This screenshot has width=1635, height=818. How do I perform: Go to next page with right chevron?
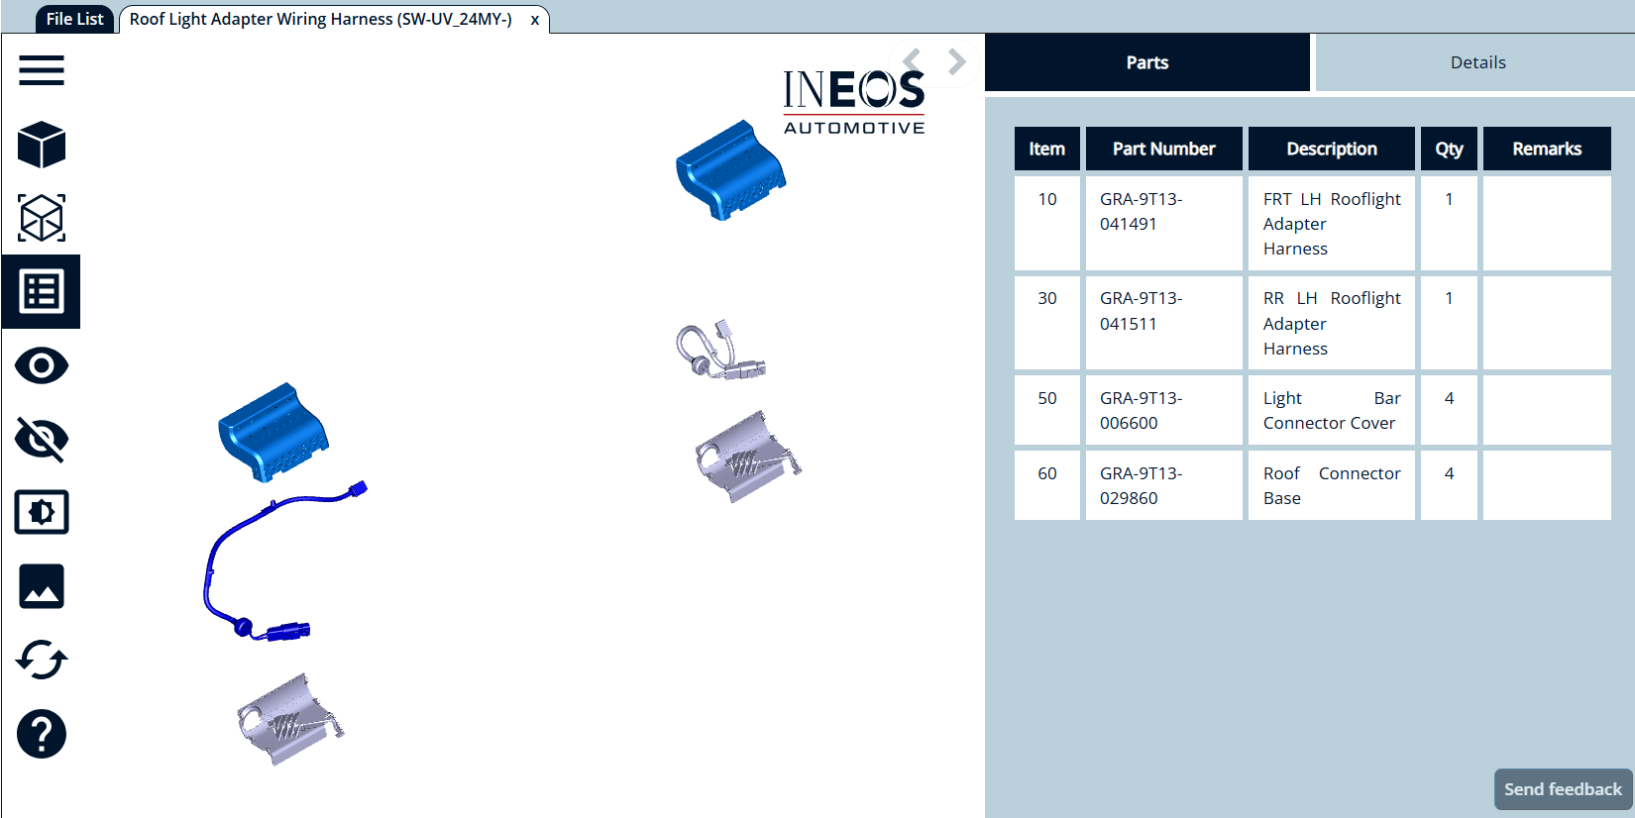(x=956, y=61)
